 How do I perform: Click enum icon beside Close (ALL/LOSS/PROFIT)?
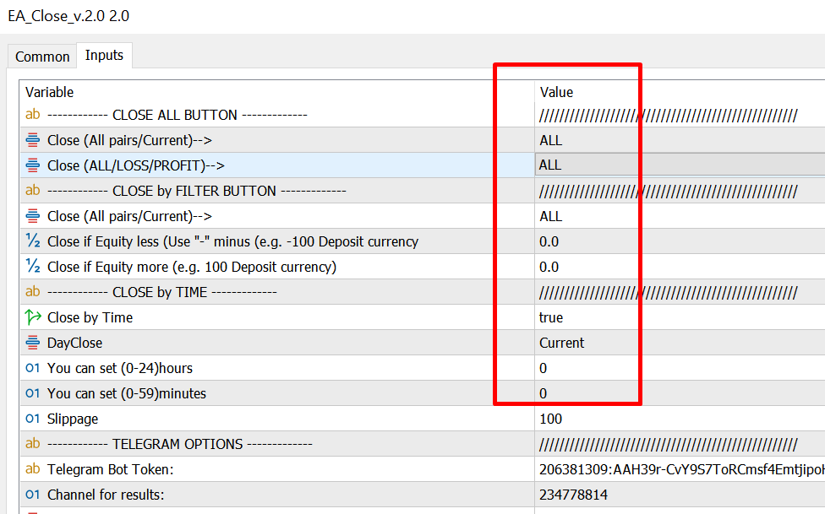coord(33,165)
